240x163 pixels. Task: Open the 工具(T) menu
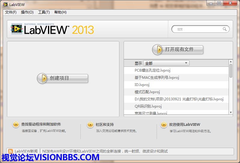(x=44, y=12)
